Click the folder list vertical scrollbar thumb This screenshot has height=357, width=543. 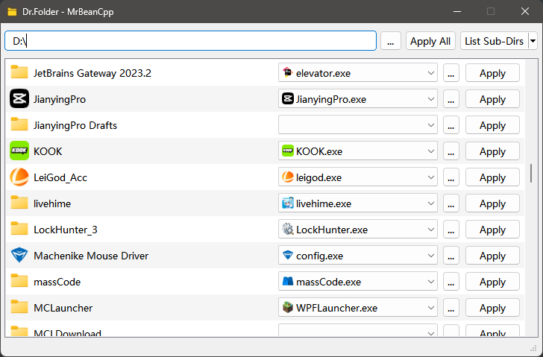click(x=531, y=173)
